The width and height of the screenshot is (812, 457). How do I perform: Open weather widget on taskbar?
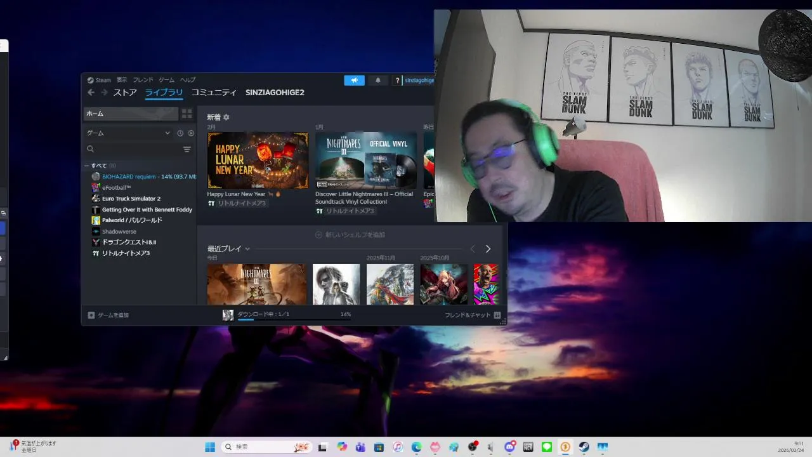(33, 446)
